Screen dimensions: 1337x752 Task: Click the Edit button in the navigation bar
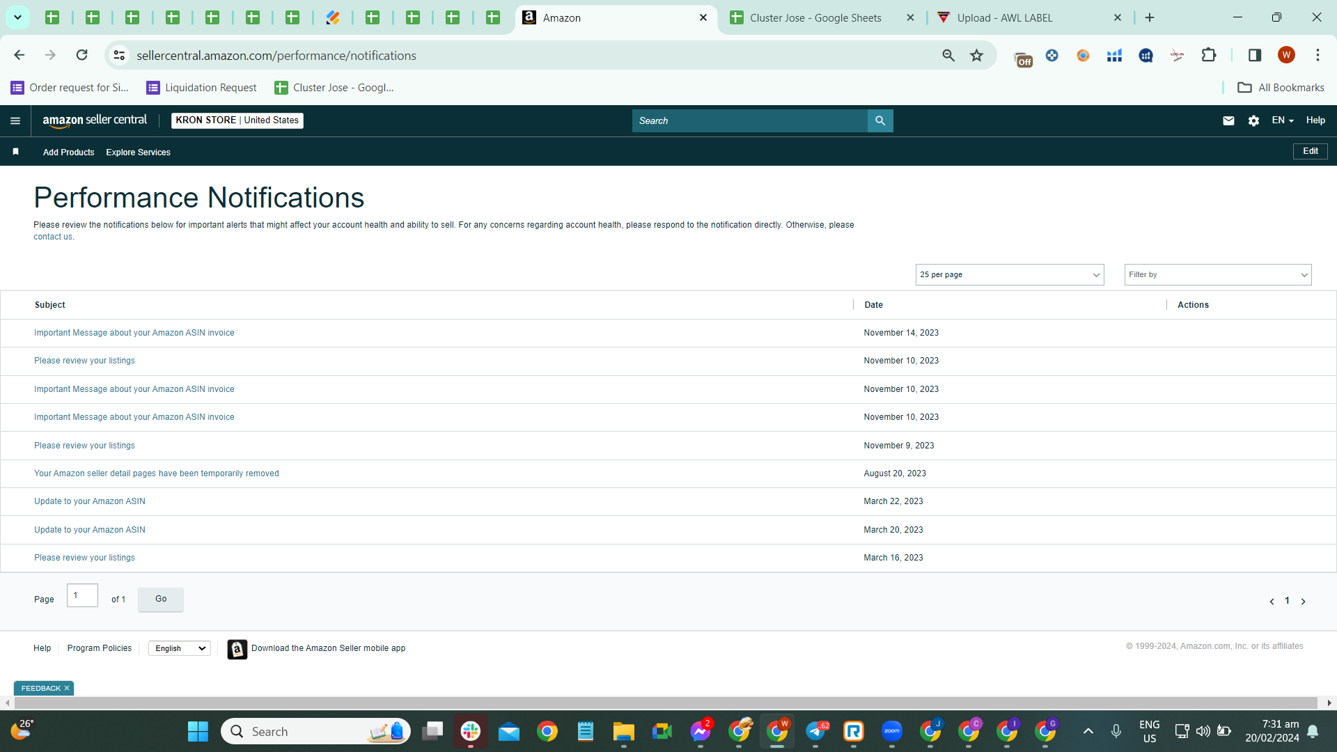tap(1311, 151)
